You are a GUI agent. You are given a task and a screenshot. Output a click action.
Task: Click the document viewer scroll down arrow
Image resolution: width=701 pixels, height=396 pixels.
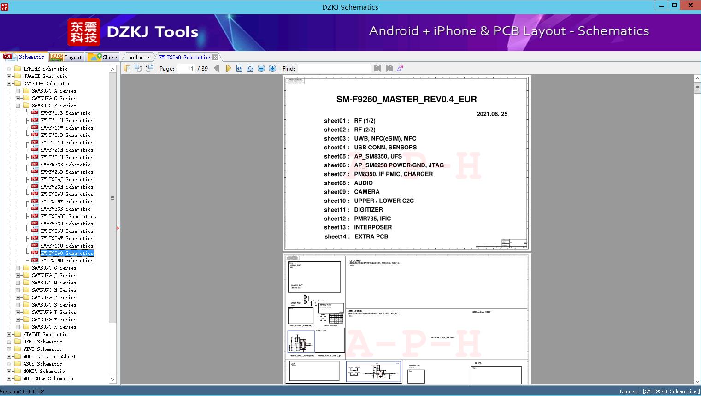click(697, 381)
